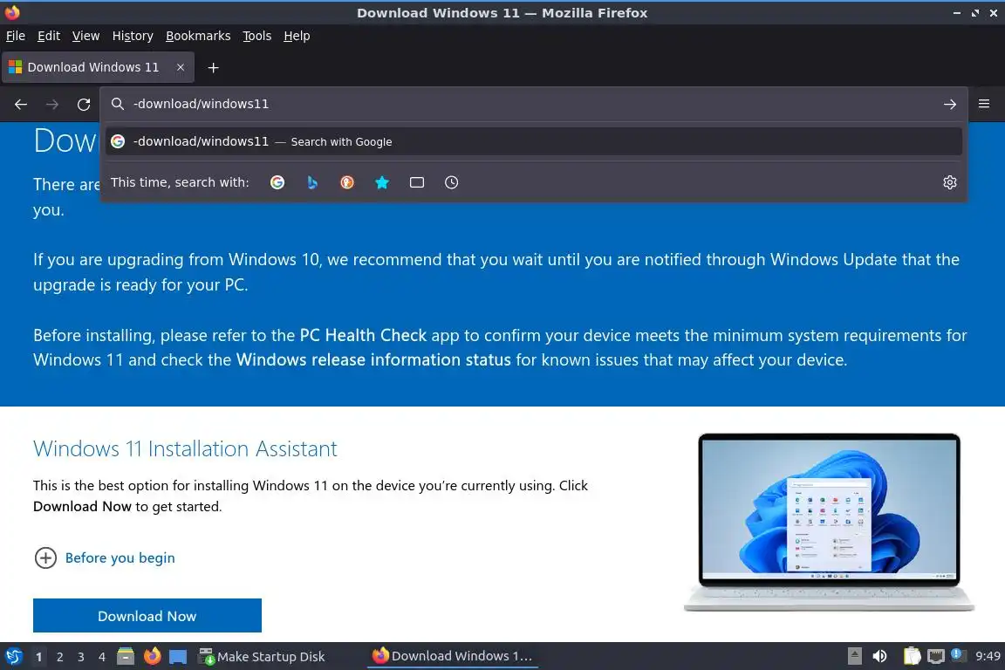This screenshot has height=670, width=1005.
Task: Click the forward navigation arrow
Action: [52, 105]
